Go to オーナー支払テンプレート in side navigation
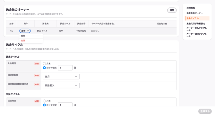215x116 pixels. pos(197,29)
